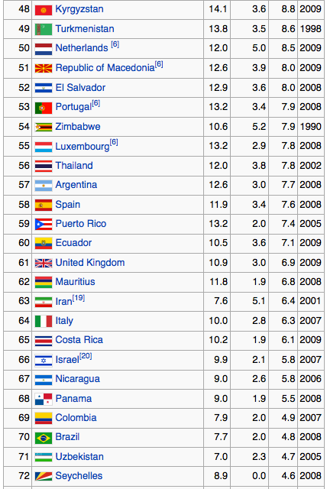Click the Puerto Rico flag icon
This screenshot has width=327, height=489.
point(44,224)
